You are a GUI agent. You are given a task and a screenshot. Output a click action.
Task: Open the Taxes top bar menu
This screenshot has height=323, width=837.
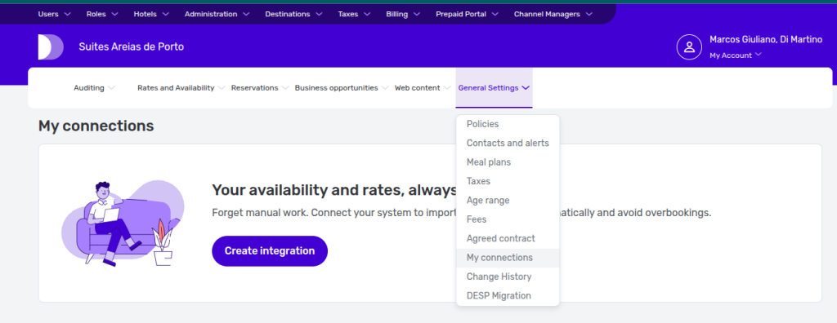coord(354,15)
